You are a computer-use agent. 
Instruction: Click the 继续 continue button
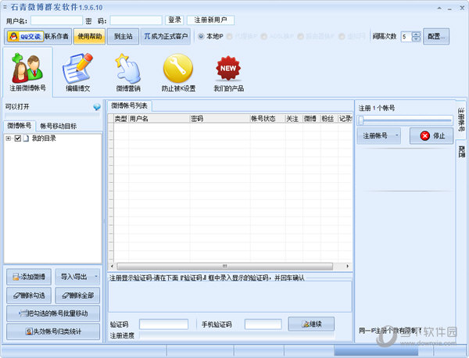(311, 324)
